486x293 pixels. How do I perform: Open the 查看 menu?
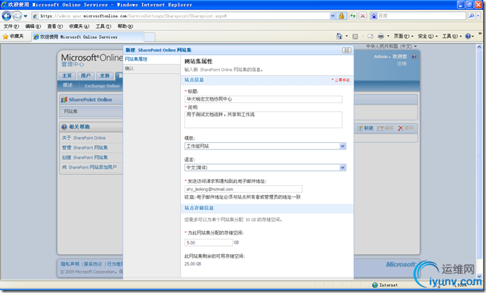[55, 26]
